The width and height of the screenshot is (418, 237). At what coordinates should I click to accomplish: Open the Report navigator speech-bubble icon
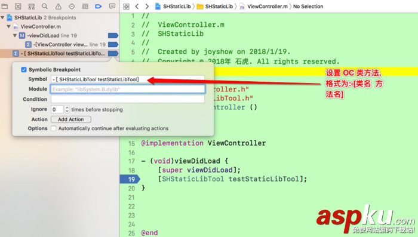[x=112, y=6]
